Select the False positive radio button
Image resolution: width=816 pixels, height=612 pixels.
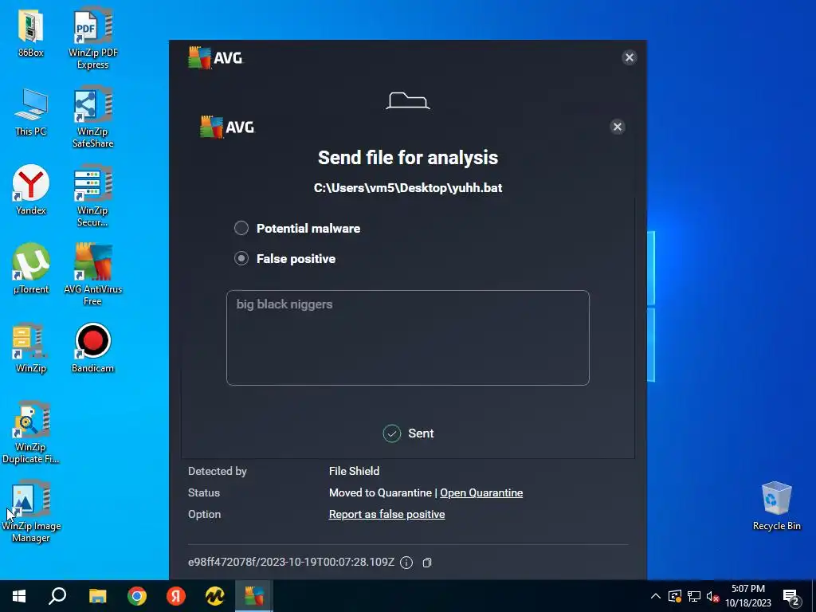pos(241,258)
